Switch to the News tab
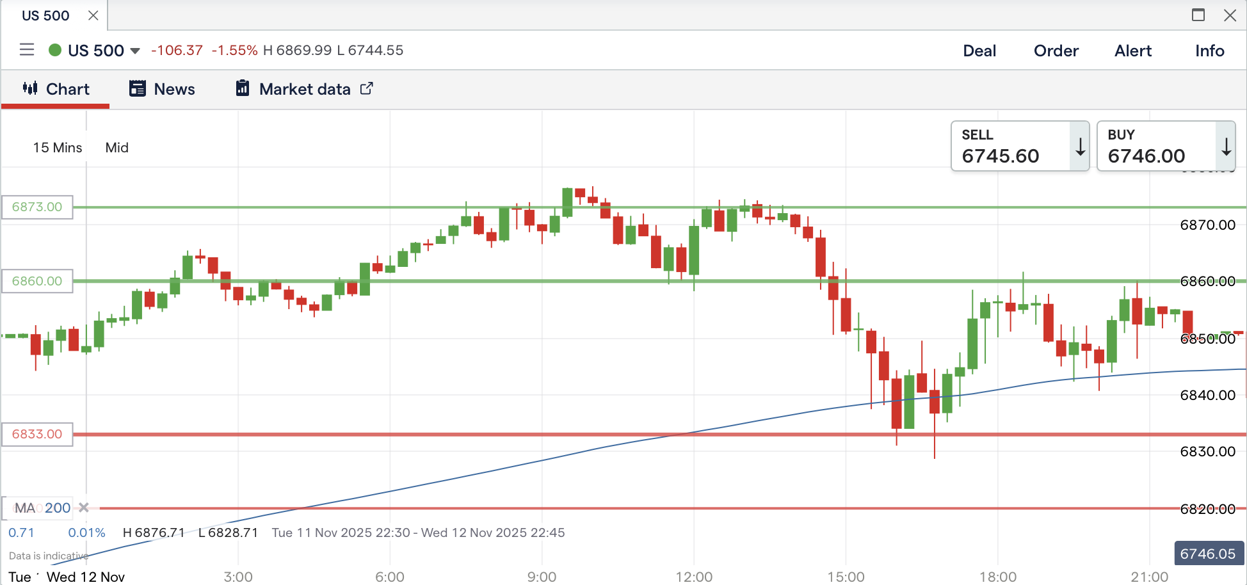Image resolution: width=1247 pixels, height=585 pixels. click(x=174, y=89)
